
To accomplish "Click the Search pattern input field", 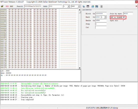I will pyautogui.click(x=33, y=6).
